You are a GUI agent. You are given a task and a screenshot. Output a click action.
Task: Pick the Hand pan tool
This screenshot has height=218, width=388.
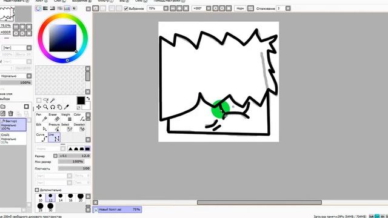59,107
